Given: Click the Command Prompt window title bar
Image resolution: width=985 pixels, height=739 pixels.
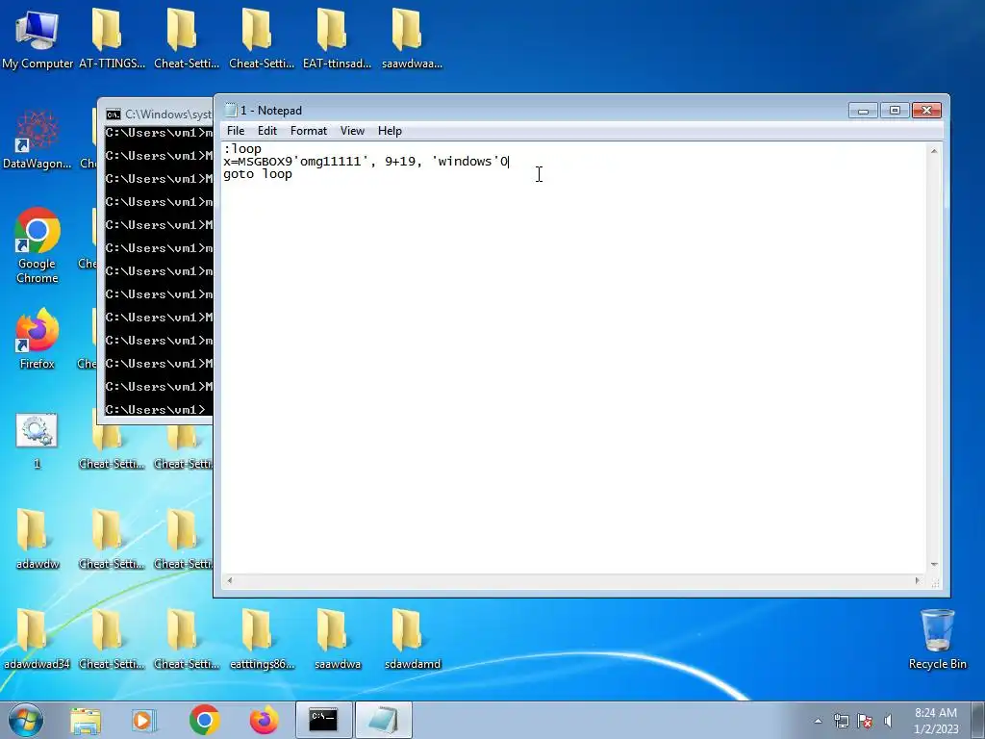Looking at the screenshot, I should 156,114.
